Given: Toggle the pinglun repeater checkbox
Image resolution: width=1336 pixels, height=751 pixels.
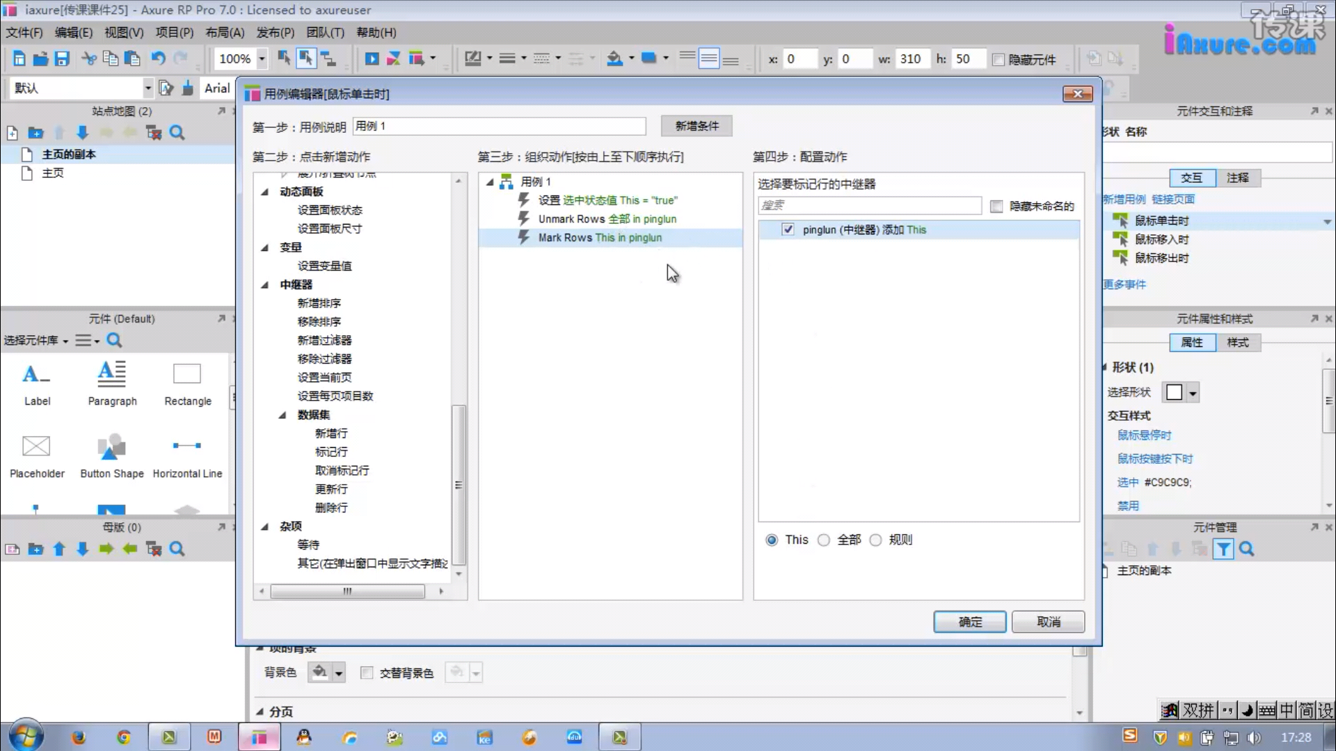Looking at the screenshot, I should pos(788,229).
